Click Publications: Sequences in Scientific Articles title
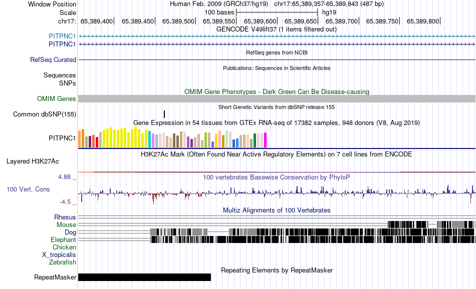476x289 pixels. (x=277, y=68)
